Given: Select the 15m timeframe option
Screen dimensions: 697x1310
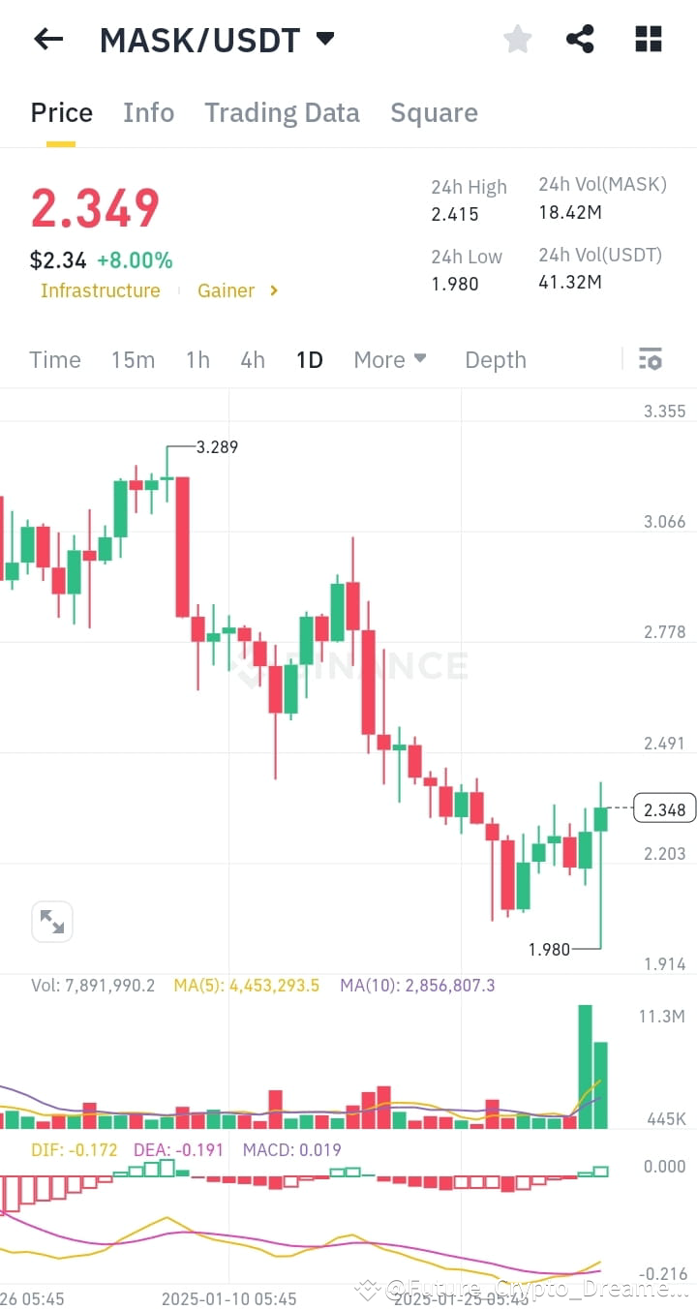Looking at the screenshot, I should tap(133, 359).
